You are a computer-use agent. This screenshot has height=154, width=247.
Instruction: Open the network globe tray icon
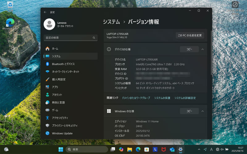218,149
